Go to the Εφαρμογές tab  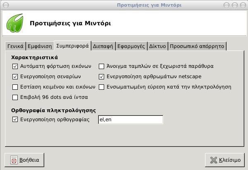pyautogui.click(x=131, y=46)
